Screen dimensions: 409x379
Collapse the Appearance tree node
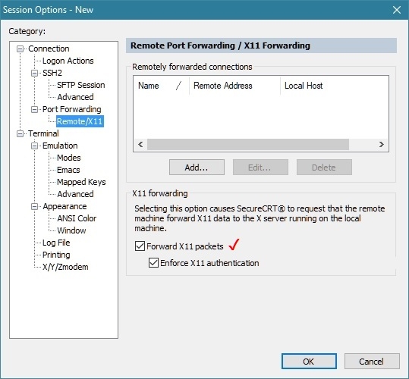coord(34,207)
